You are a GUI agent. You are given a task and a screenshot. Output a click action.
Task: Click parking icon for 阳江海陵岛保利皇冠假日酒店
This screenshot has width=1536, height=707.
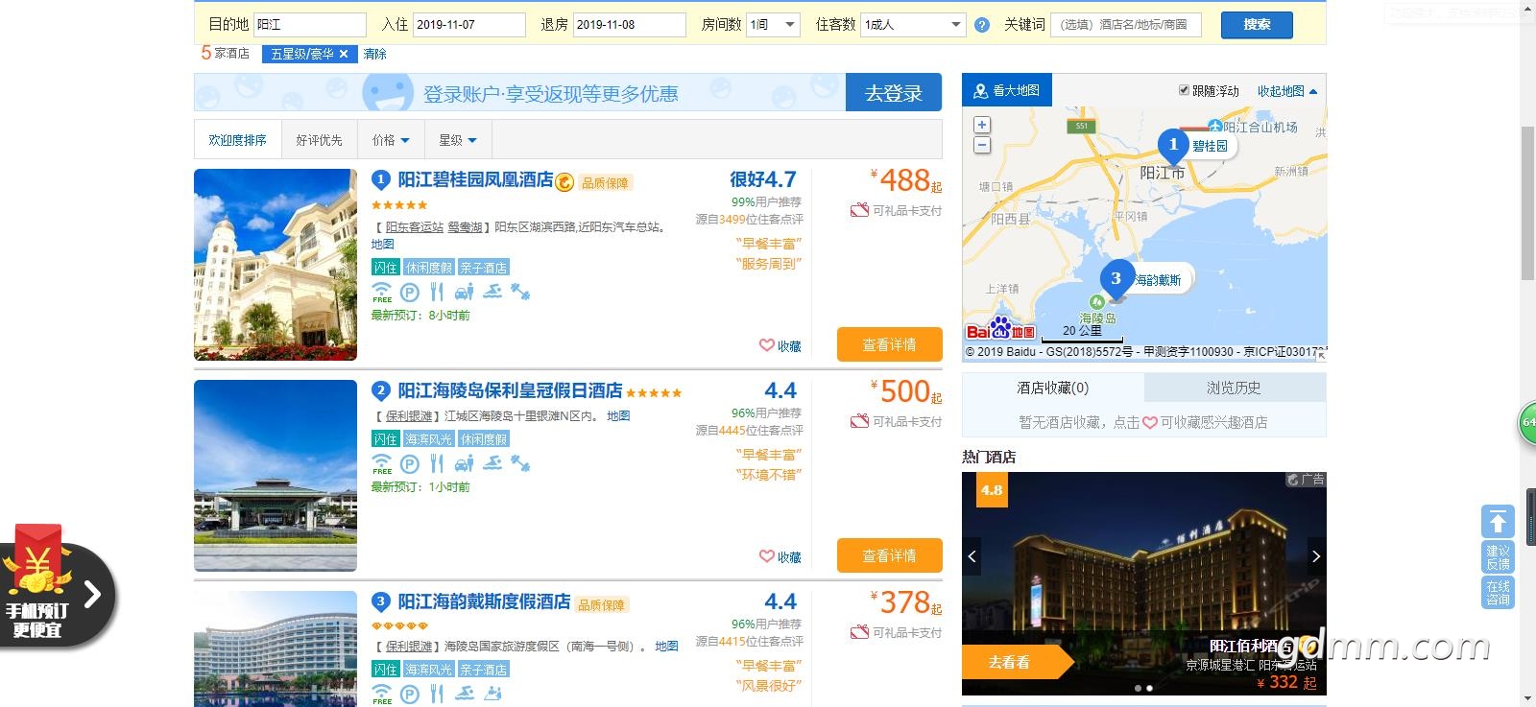click(x=409, y=464)
